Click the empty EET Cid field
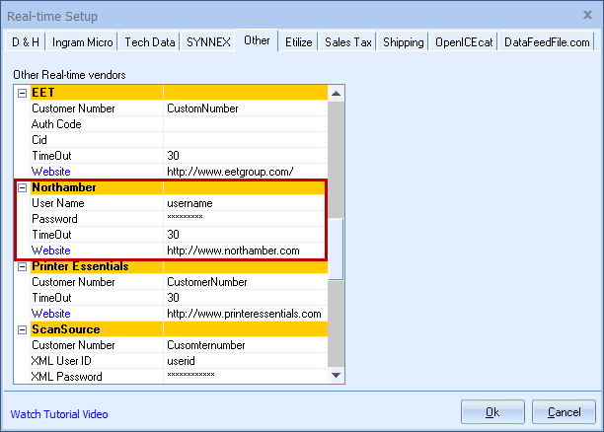 coord(246,140)
